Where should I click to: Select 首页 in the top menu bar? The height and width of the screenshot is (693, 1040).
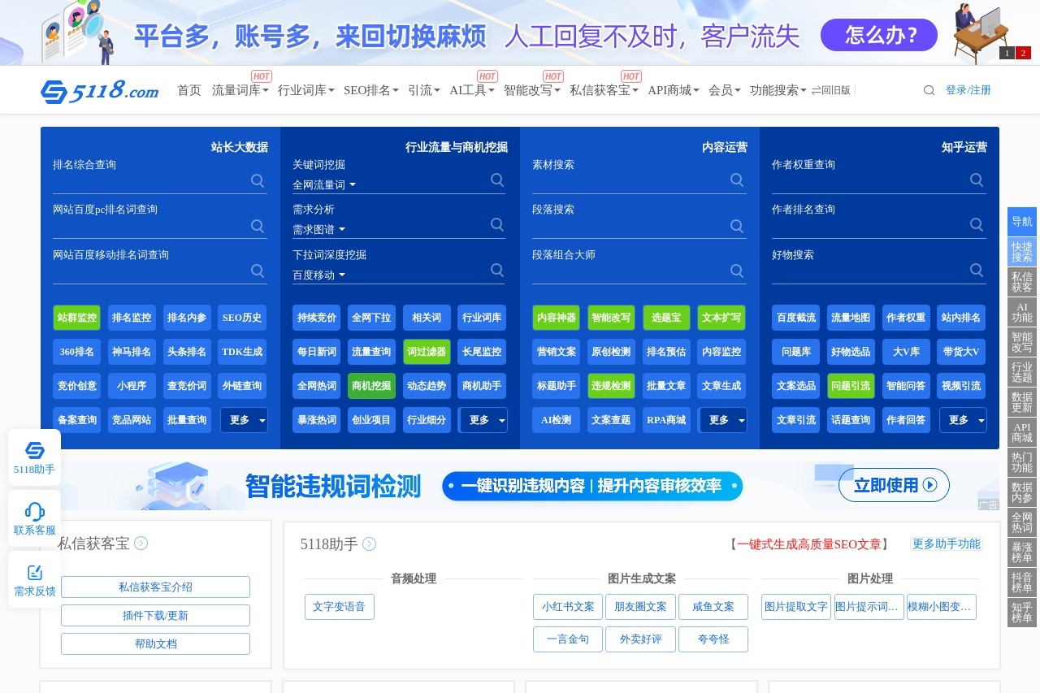coord(188,90)
